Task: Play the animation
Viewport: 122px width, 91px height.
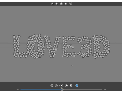Action: 61,86
